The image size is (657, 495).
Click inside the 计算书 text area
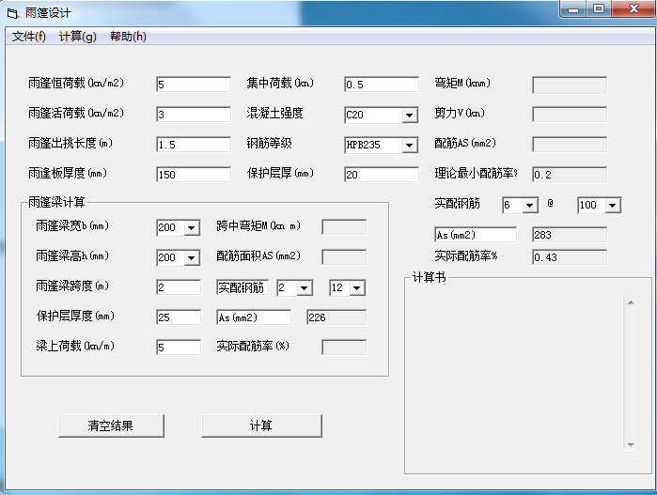pyautogui.click(x=518, y=374)
